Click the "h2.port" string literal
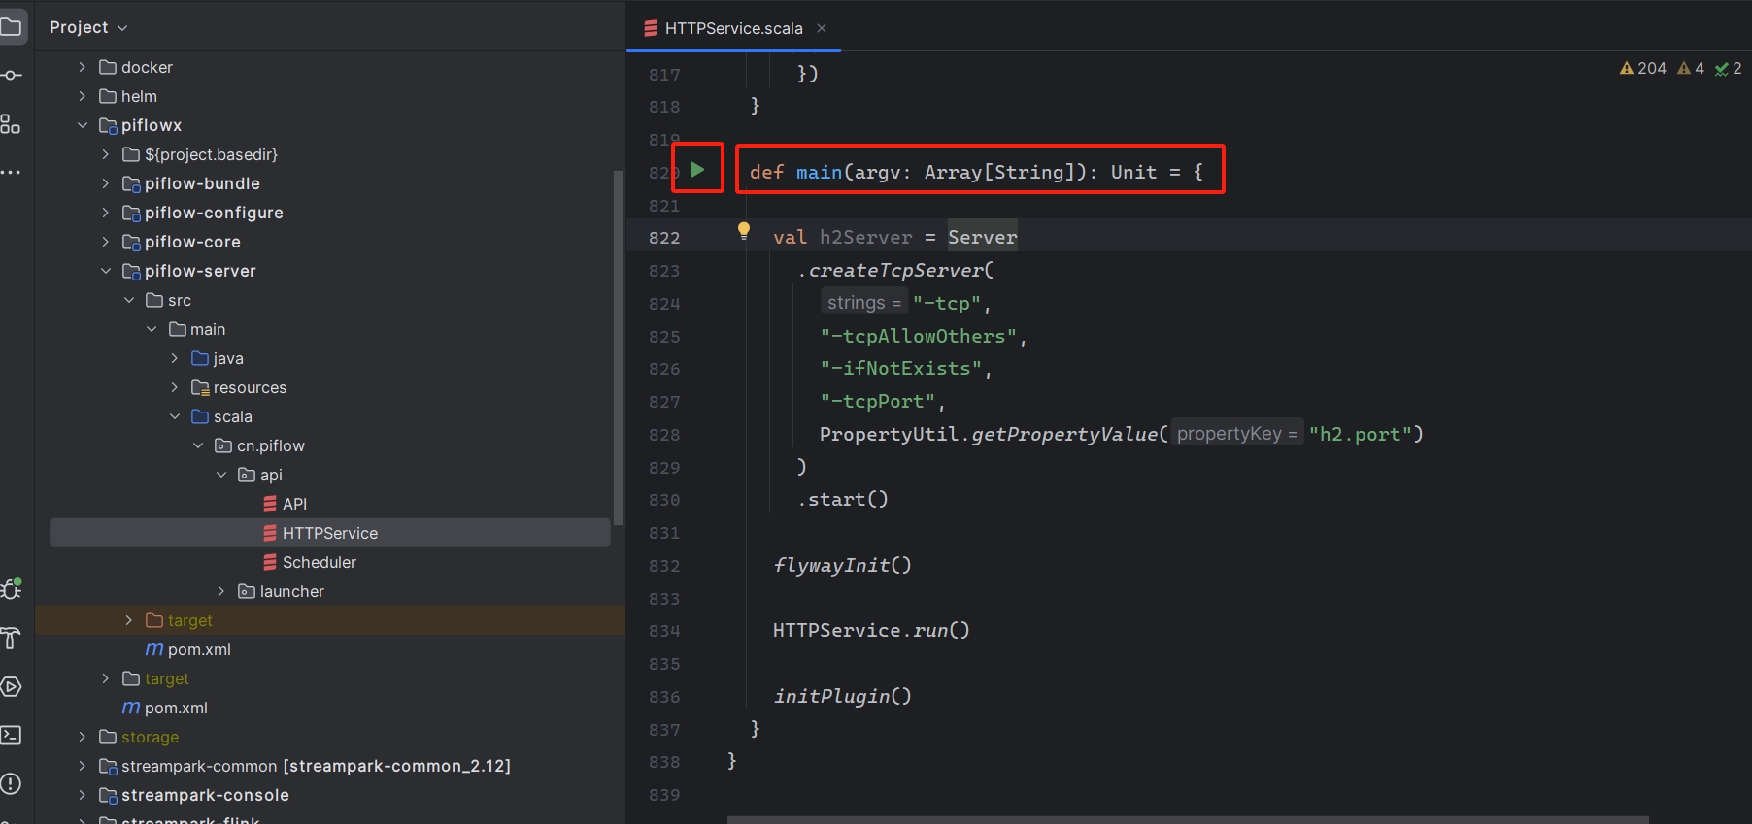 (1360, 434)
